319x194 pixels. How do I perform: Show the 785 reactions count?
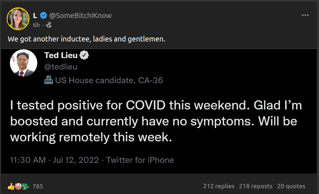[38, 186]
